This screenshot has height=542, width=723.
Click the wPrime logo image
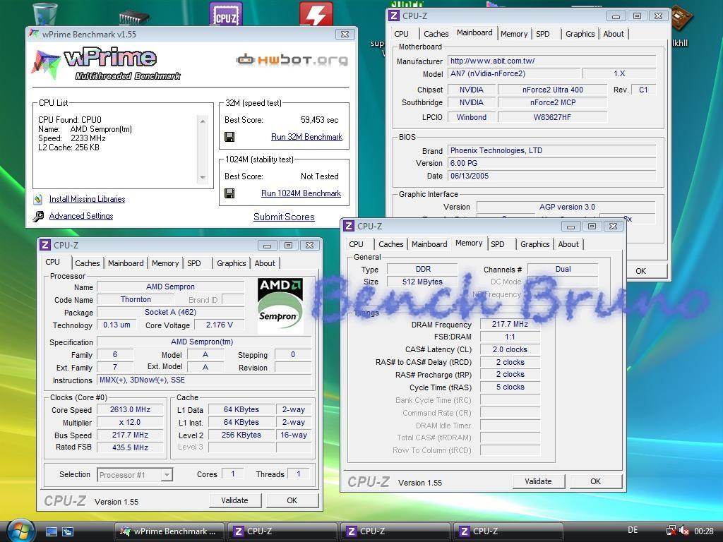click(106, 63)
